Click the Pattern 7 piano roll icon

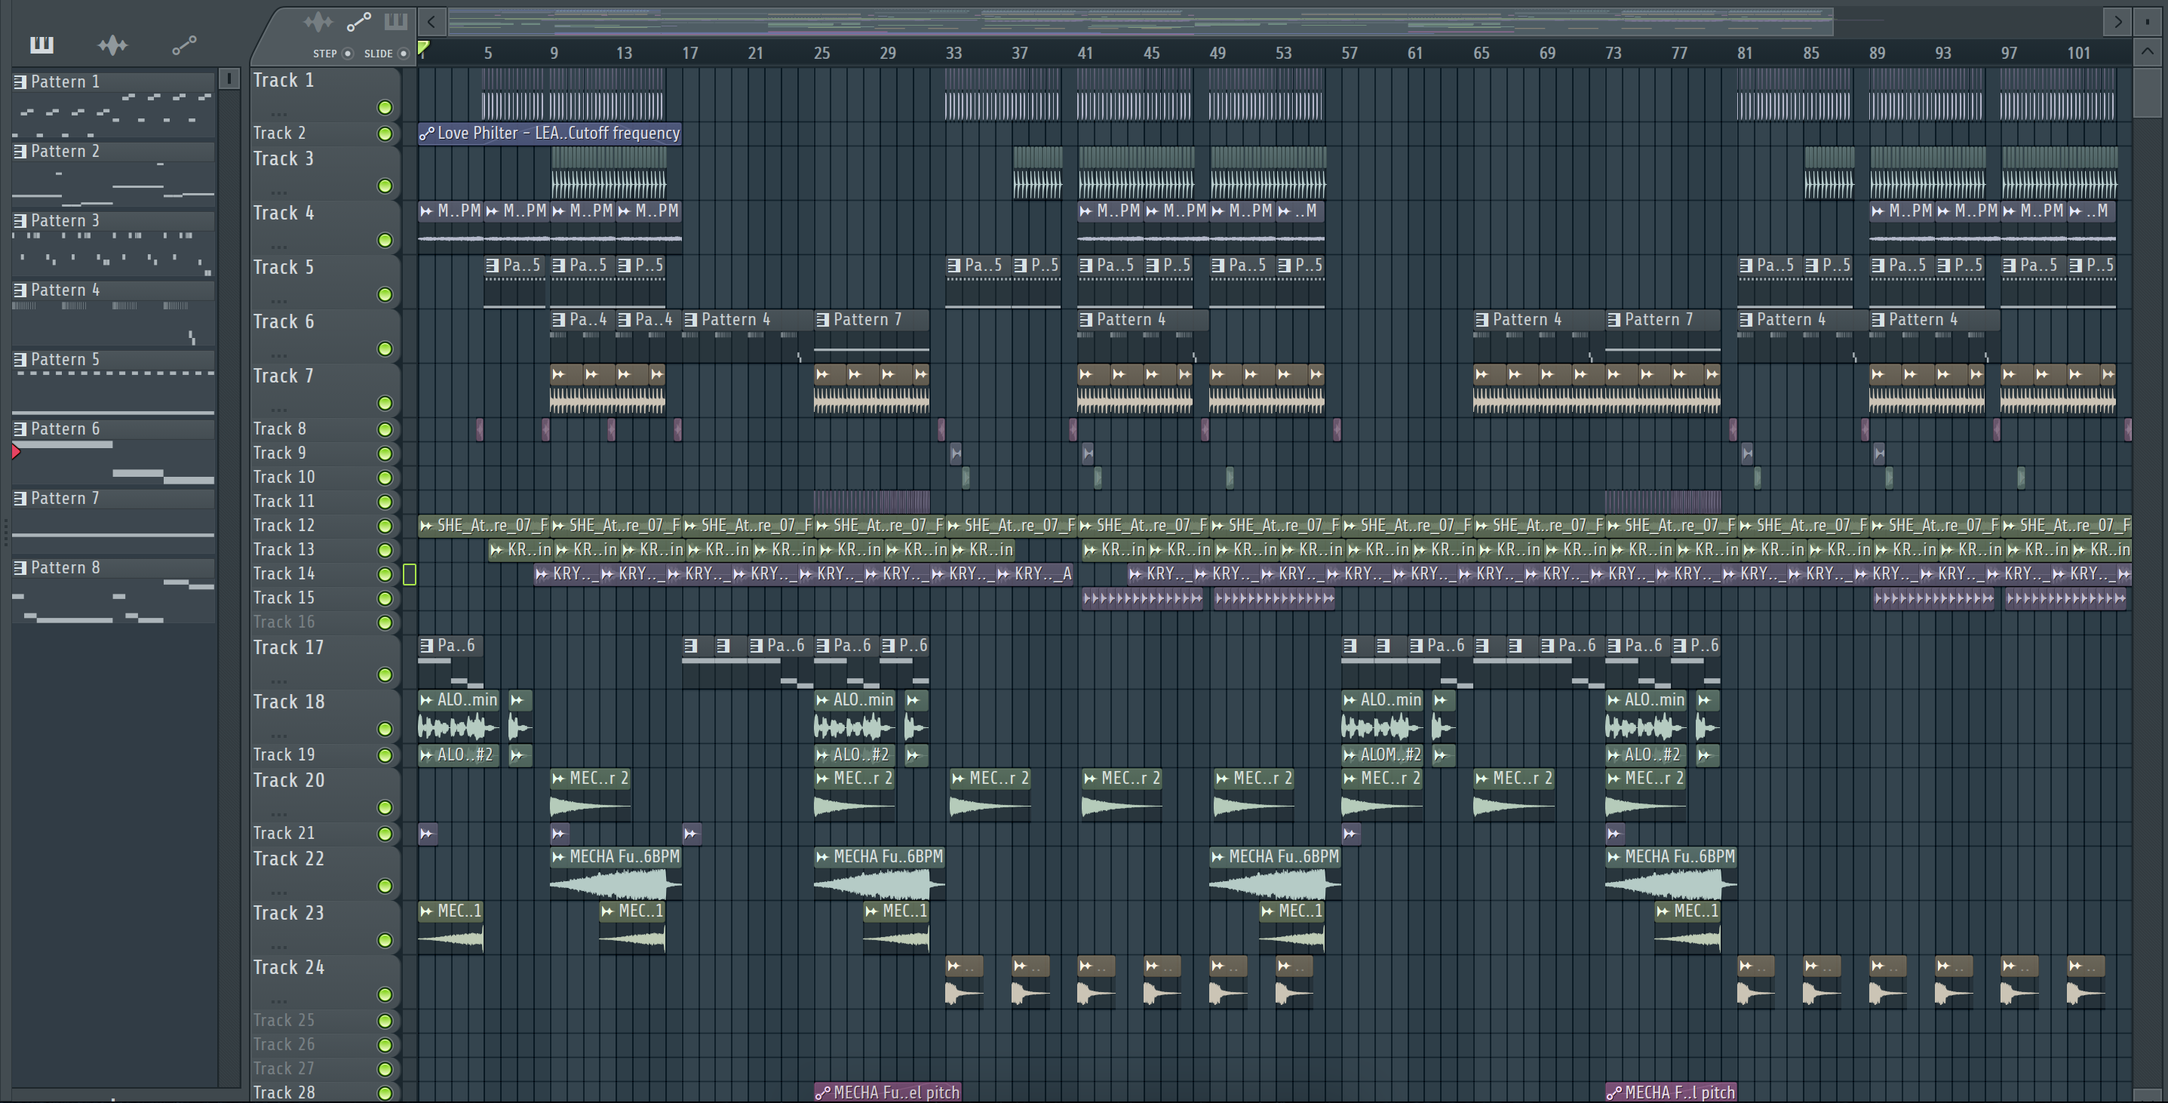pyautogui.click(x=20, y=499)
